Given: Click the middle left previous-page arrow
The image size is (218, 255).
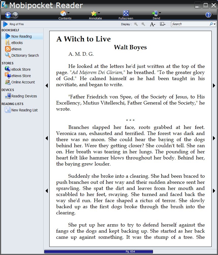Looking at the screenshot, I should click(x=47, y=138).
